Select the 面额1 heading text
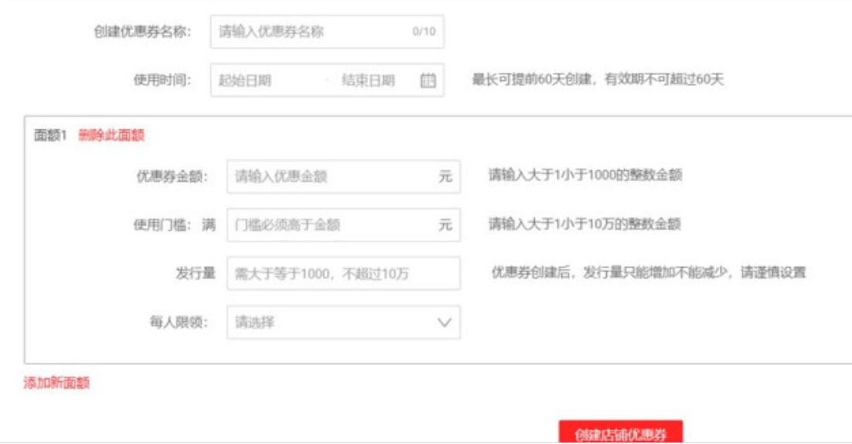The width and height of the screenshot is (852, 444). (50, 135)
